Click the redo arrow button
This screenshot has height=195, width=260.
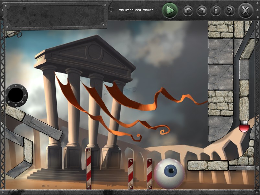point(202,11)
